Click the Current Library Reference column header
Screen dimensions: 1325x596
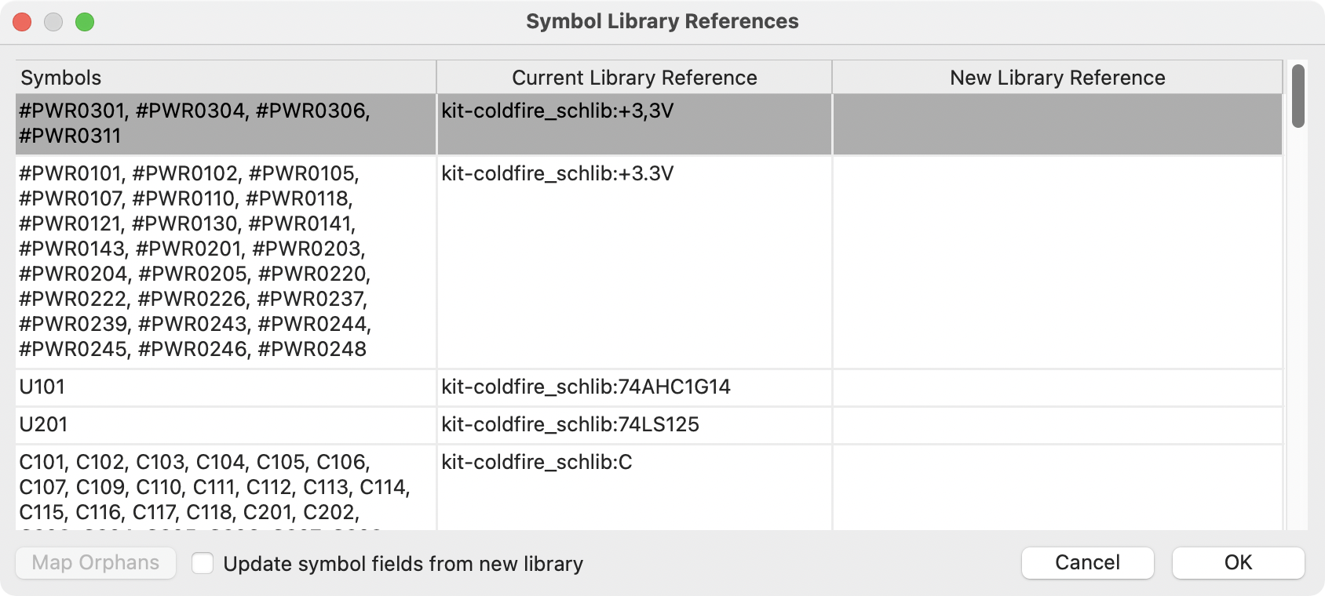pyautogui.click(x=633, y=78)
